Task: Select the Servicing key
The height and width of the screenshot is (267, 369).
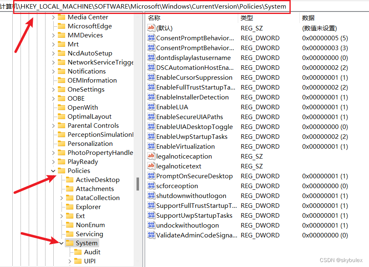Action: (89, 234)
